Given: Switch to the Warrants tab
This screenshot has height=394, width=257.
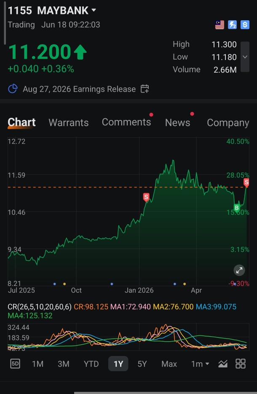Looking at the screenshot, I should (68, 122).
